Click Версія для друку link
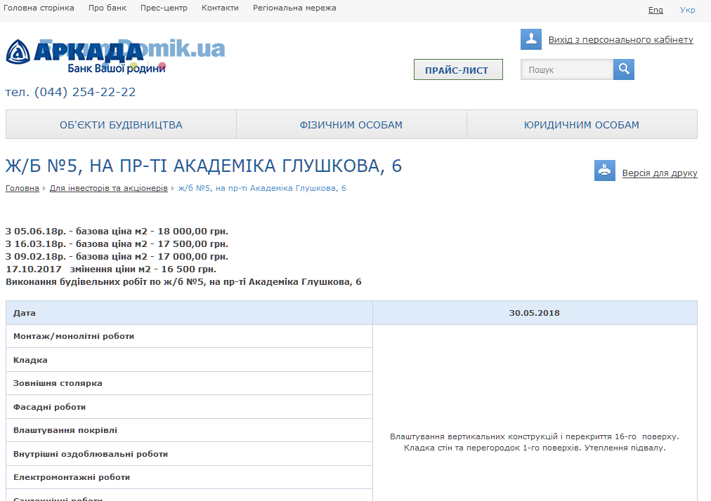The image size is (711, 501). tap(659, 173)
